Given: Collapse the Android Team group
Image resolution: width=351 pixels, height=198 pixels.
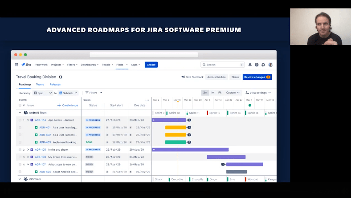Looking at the screenshot, I should (x=20, y=113).
